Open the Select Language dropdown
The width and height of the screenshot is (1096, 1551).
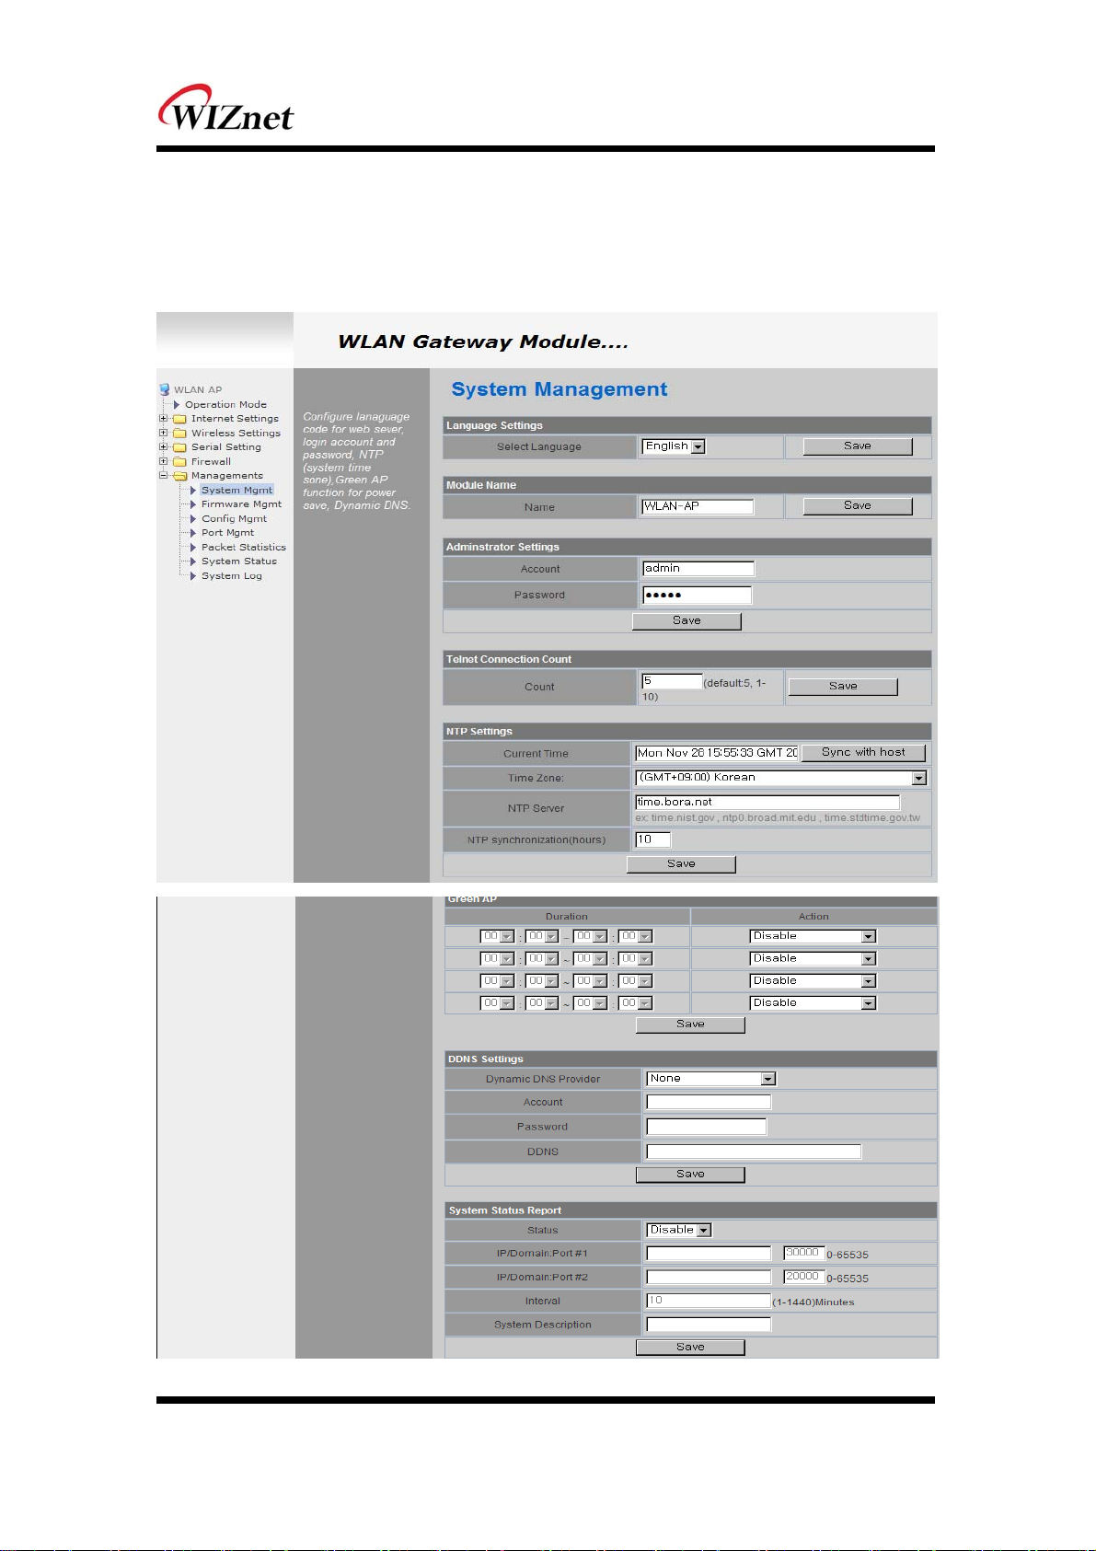tap(674, 446)
